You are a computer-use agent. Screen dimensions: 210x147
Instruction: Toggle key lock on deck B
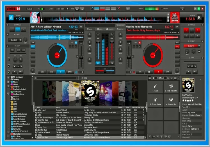[140, 43]
